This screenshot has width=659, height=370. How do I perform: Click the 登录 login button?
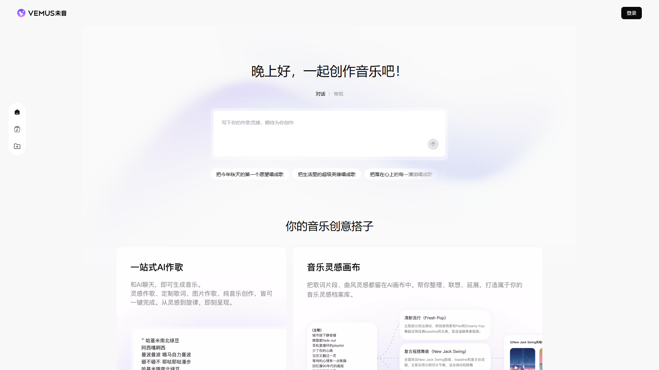[x=632, y=13]
